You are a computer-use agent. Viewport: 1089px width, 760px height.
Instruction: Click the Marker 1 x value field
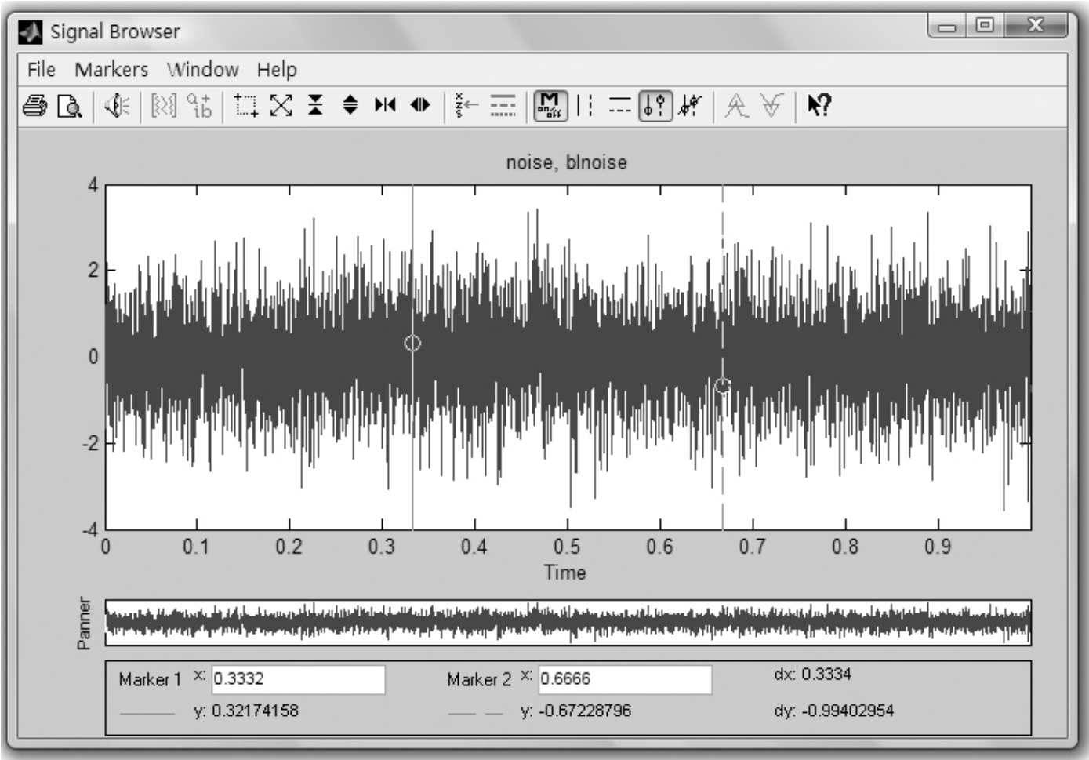click(x=299, y=679)
